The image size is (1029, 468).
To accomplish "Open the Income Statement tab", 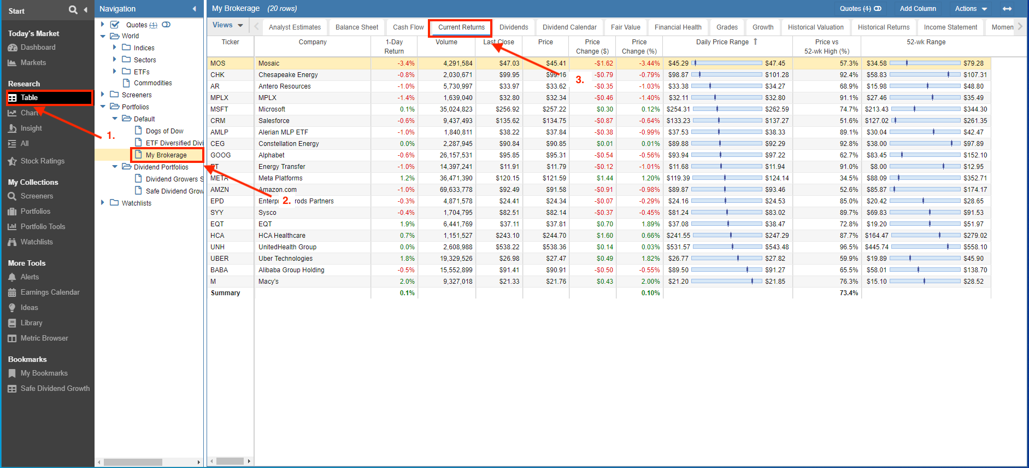I will tap(950, 27).
